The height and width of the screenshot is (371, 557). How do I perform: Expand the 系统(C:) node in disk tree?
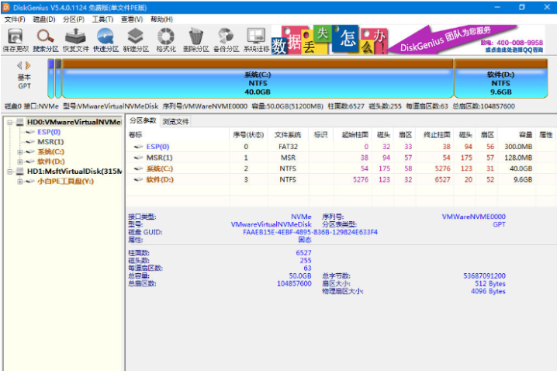[x=20, y=152]
